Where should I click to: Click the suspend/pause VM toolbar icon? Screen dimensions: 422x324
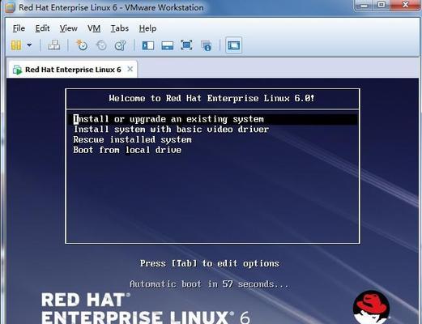(16, 45)
